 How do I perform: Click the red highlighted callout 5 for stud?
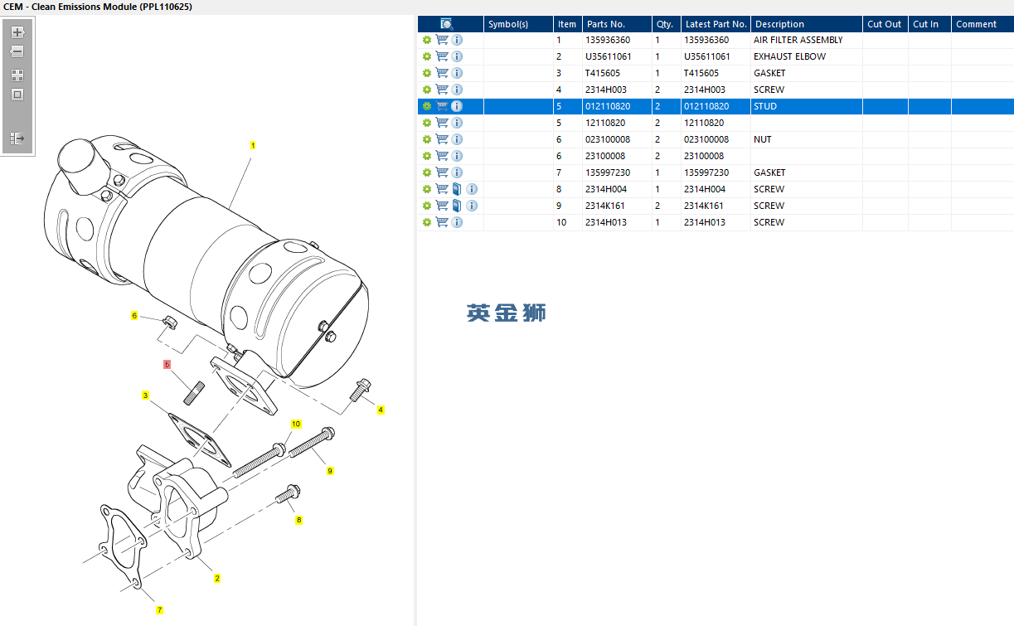[167, 364]
